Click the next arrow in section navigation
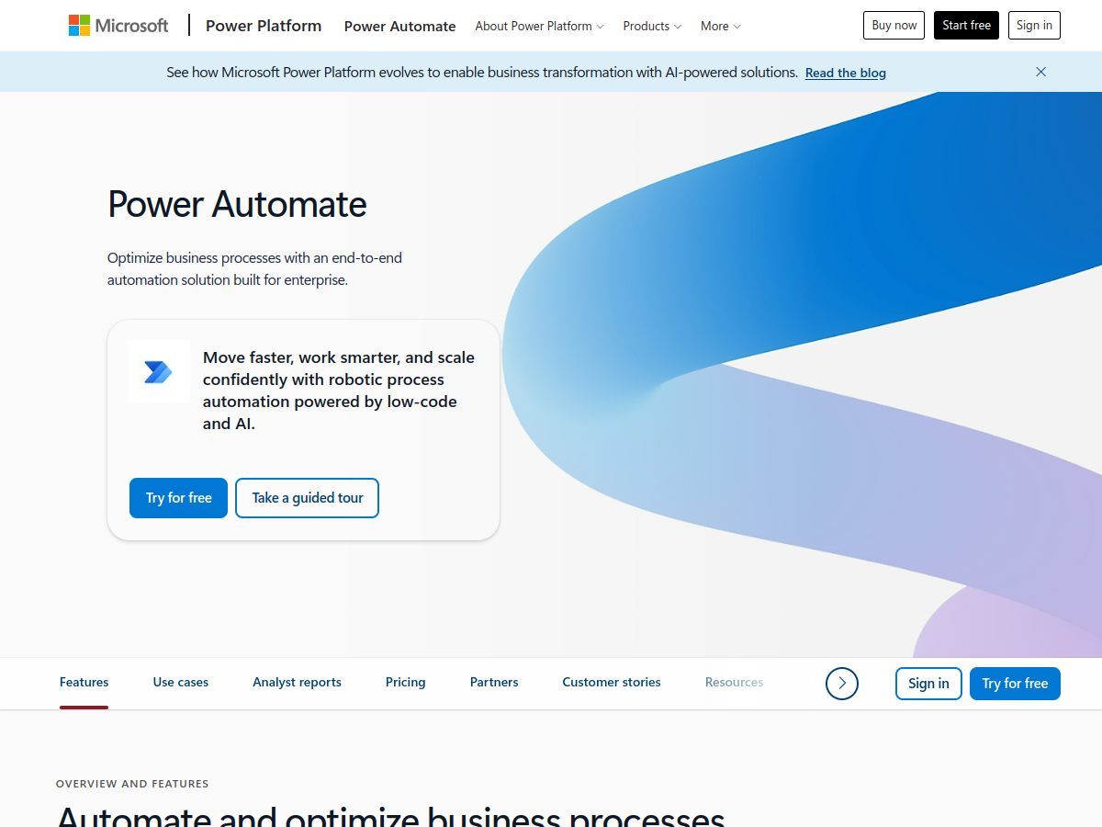Screen dimensions: 1102x827 pos(842,684)
